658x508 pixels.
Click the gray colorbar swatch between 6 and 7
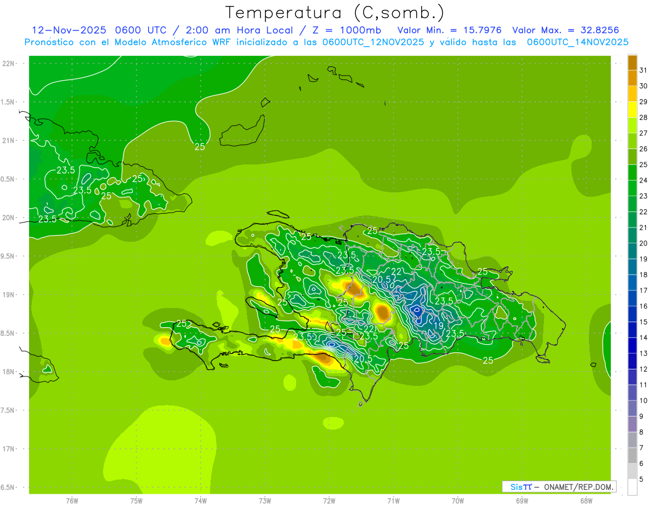(x=632, y=455)
